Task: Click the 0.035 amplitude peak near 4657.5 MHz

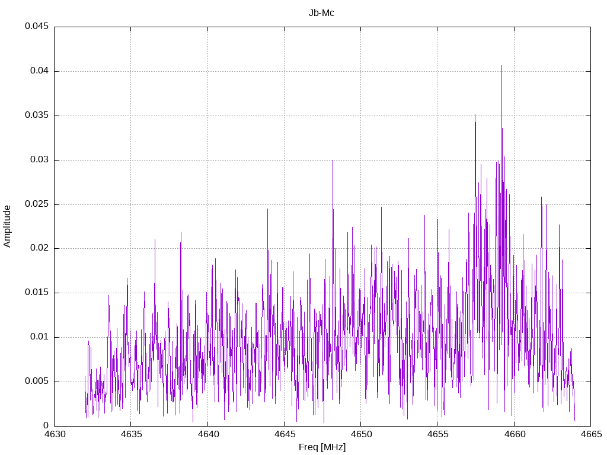Action: [475, 115]
